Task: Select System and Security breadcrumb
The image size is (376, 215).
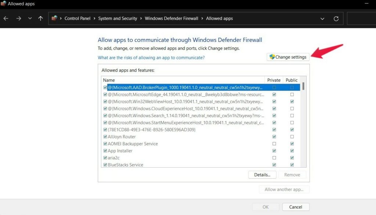Action: click(x=117, y=18)
